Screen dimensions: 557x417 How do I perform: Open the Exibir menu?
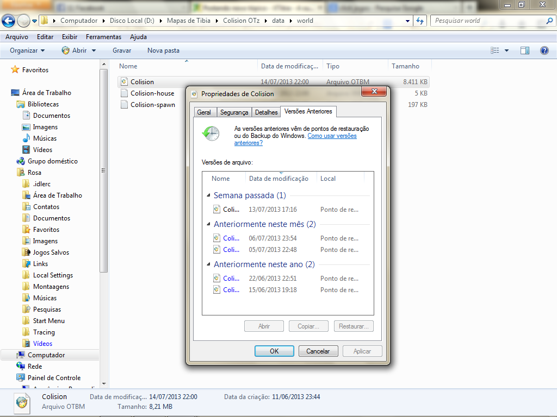tap(70, 37)
